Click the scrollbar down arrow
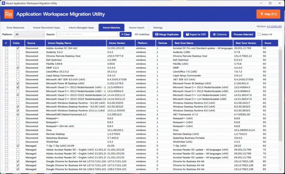This screenshot has height=174, width=285. (x=280, y=169)
